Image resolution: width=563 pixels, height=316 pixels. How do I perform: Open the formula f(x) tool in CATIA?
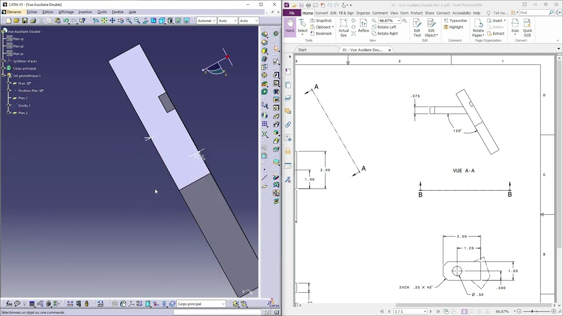pos(9,304)
